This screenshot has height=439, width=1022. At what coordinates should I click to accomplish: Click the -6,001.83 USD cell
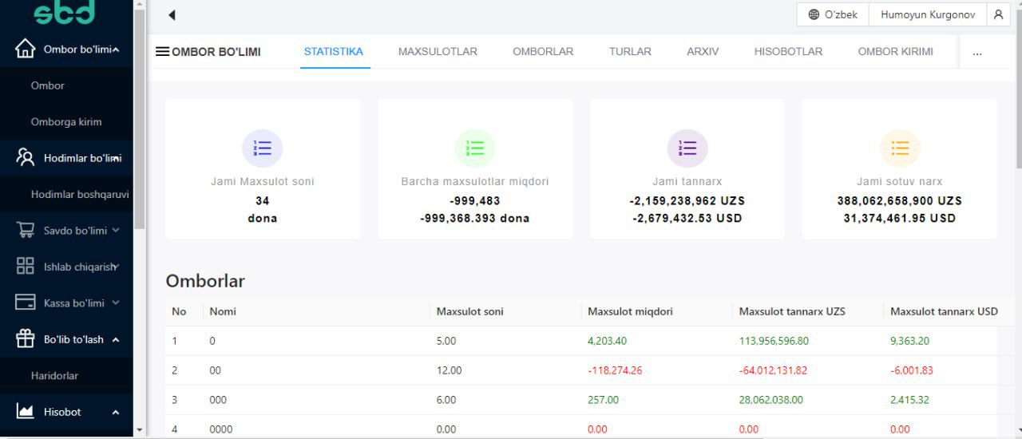(x=912, y=370)
